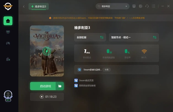Toggle the 生效 button for Steam login fix
The height and width of the screenshot is (112, 173).
pos(107,70)
